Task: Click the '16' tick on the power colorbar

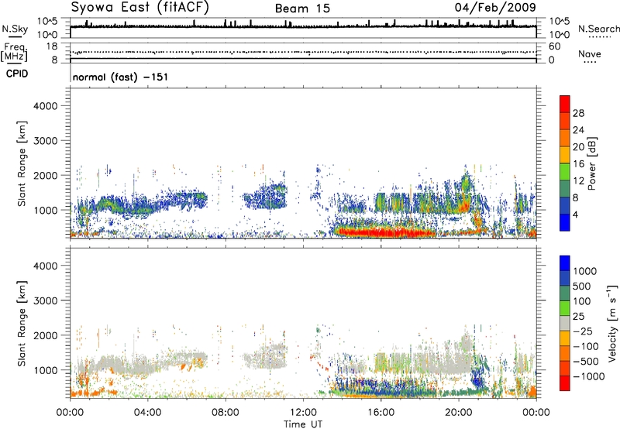Action: [578, 164]
